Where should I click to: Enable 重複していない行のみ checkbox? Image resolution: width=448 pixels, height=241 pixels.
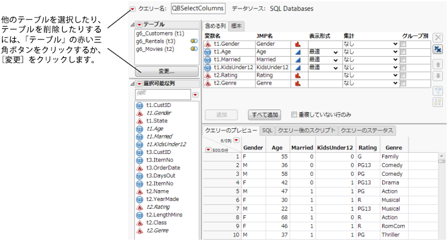click(x=294, y=115)
